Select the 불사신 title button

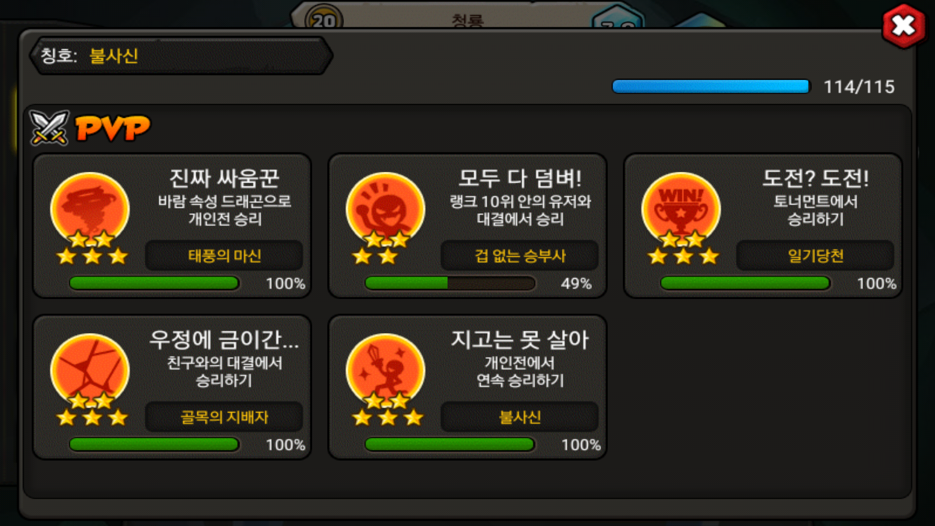point(520,417)
